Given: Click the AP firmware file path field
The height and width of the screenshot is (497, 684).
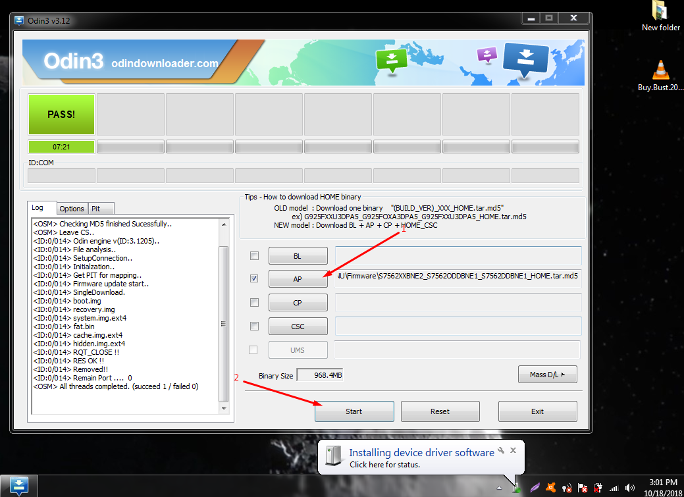Looking at the screenshot, I should pyautogui.click(x=458, y=279).
